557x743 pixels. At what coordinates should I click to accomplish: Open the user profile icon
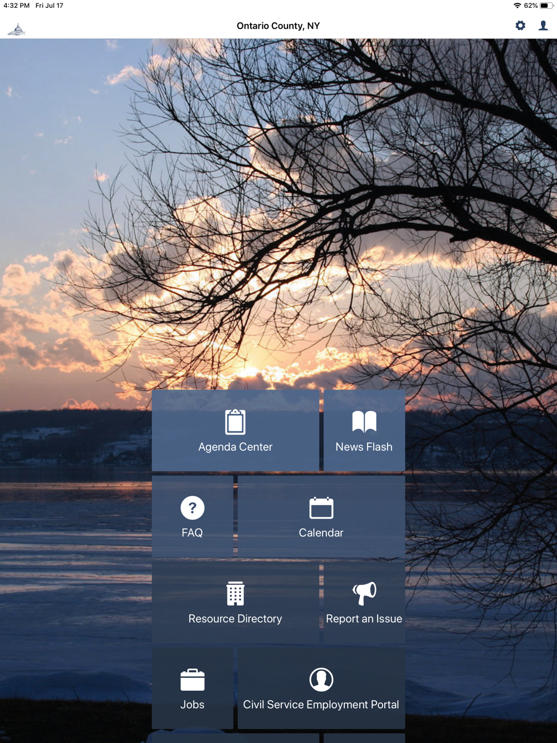pos(543,26)
